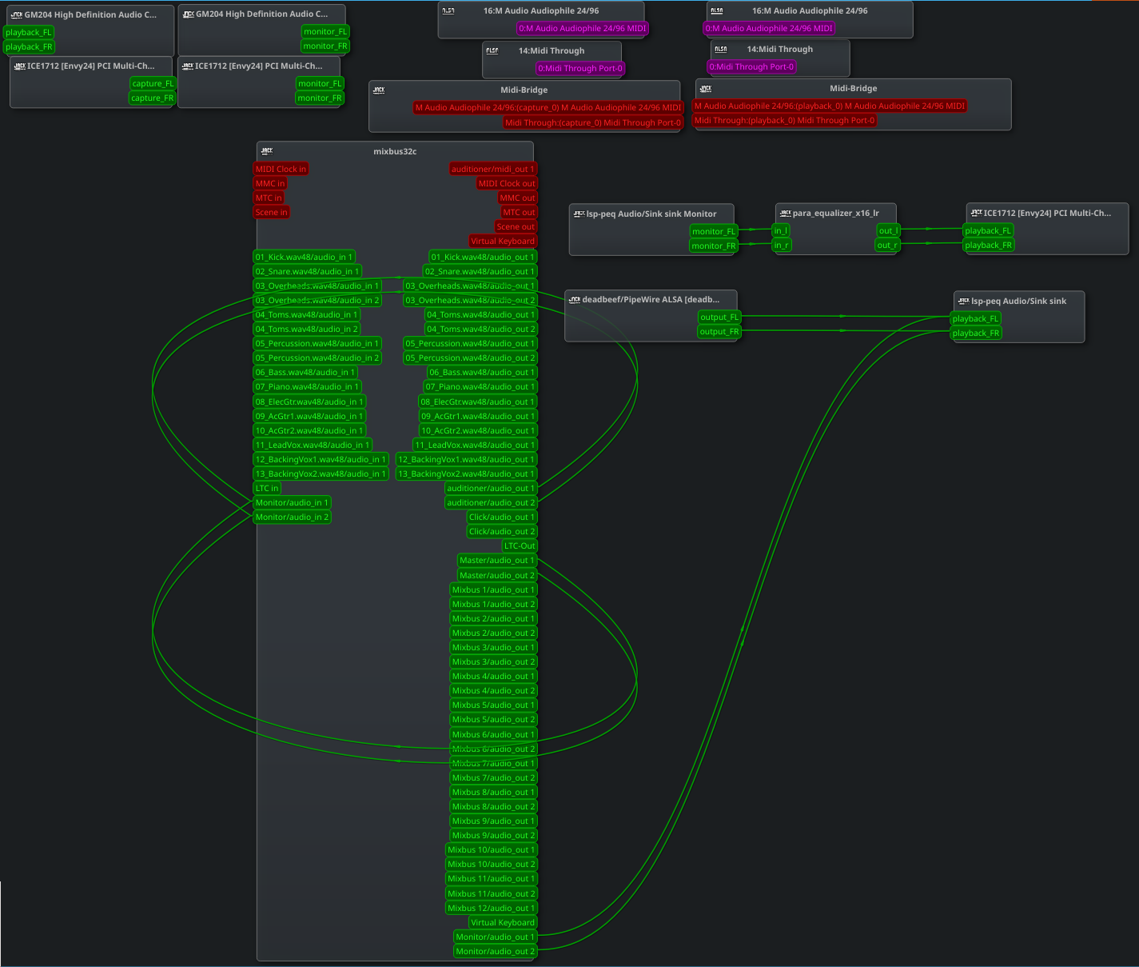The width and height of the screenshot is (1139, 967).
Task: Click the JACK icon on the GM204 node with playback ports
Action: coord(17,14)
